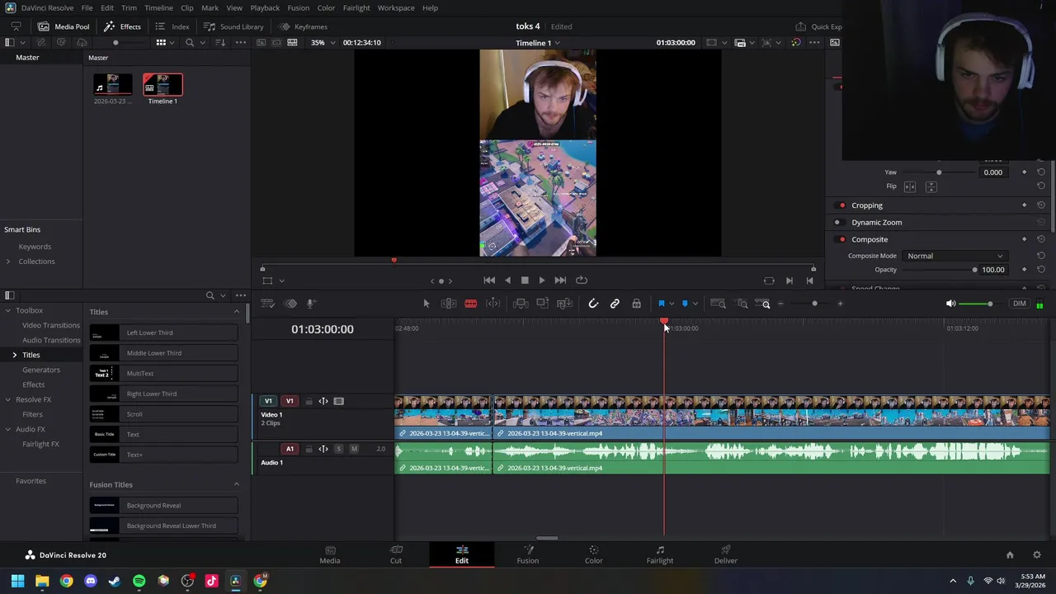
Task: Toggle the Cropping section red dot
Action: point(841,205)
